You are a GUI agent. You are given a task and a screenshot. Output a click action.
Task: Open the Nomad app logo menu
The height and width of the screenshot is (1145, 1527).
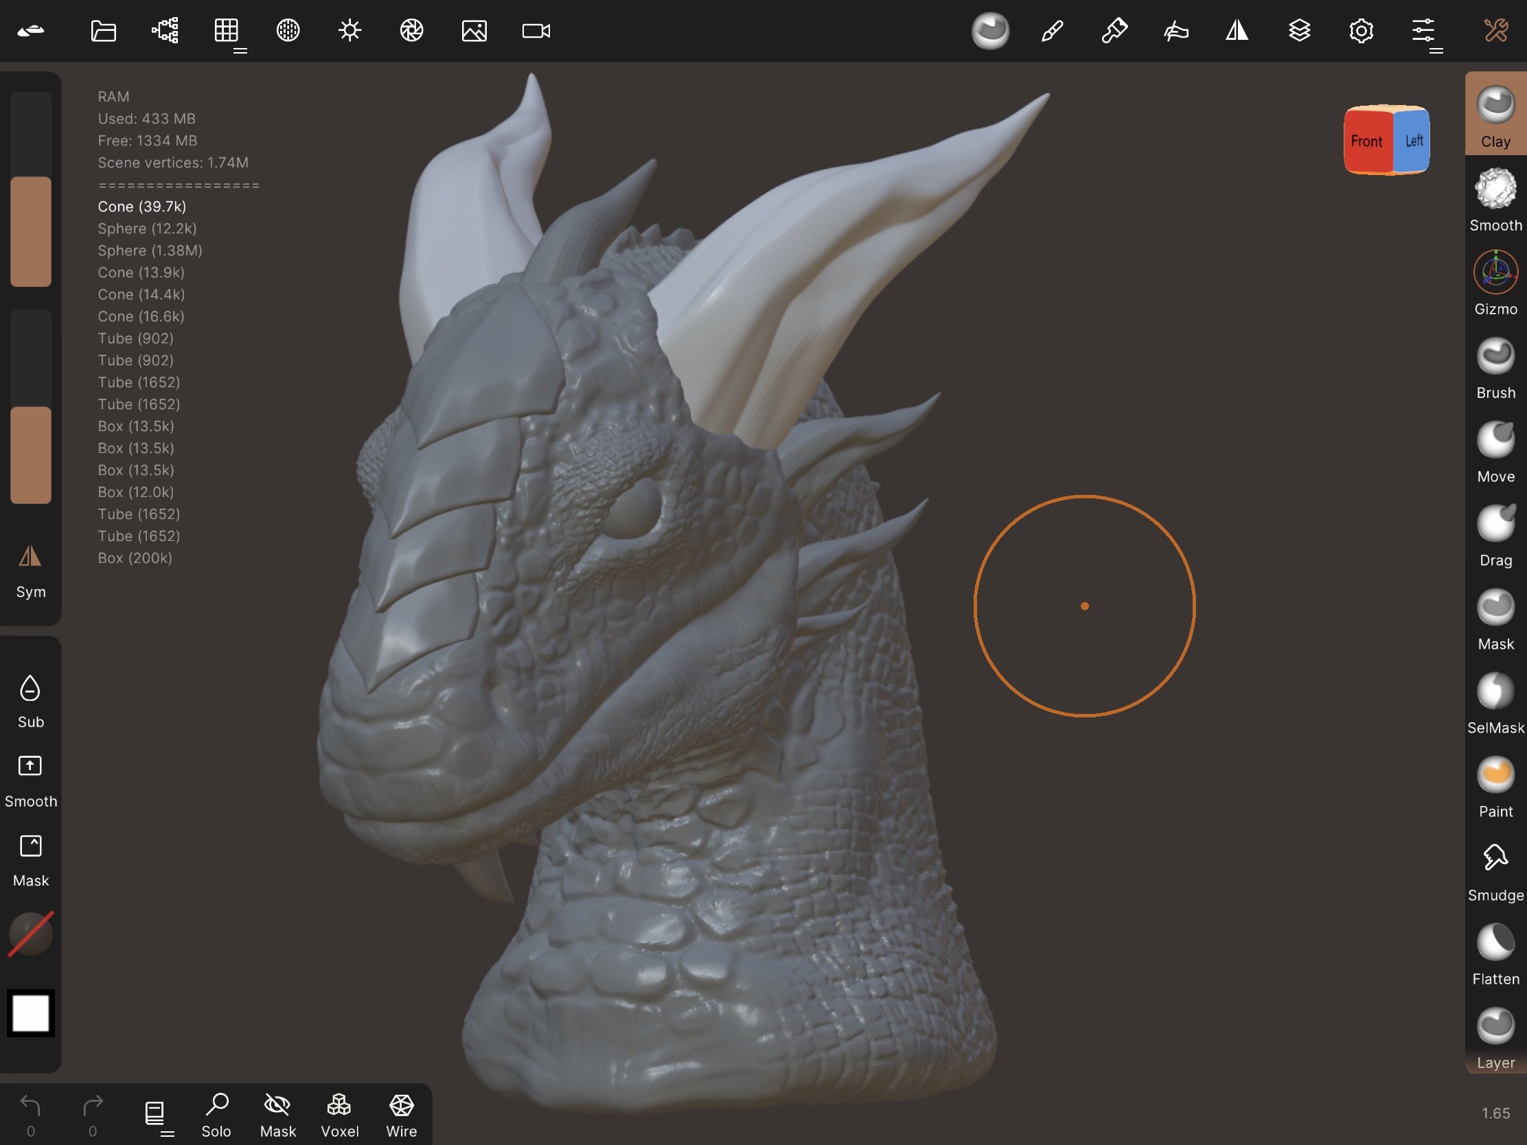31,30
